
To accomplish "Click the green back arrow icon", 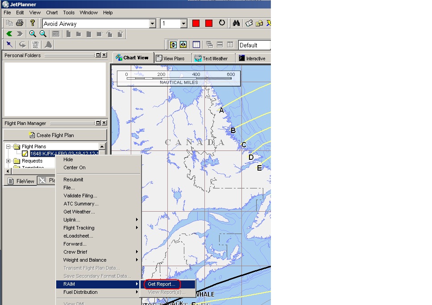I will click(9, 34).
